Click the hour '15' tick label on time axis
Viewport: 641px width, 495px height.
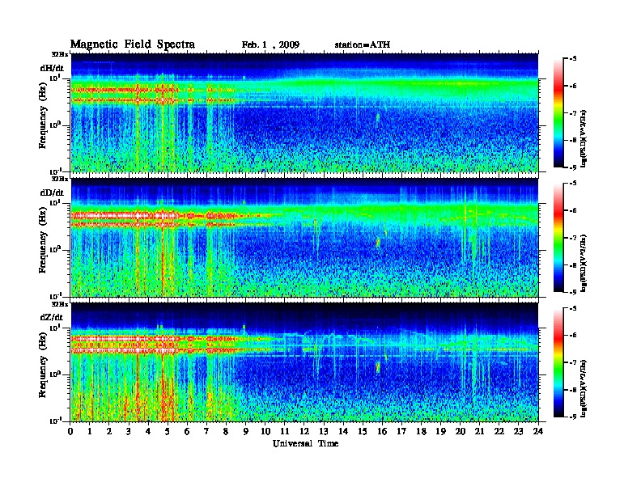pos(363,432)
